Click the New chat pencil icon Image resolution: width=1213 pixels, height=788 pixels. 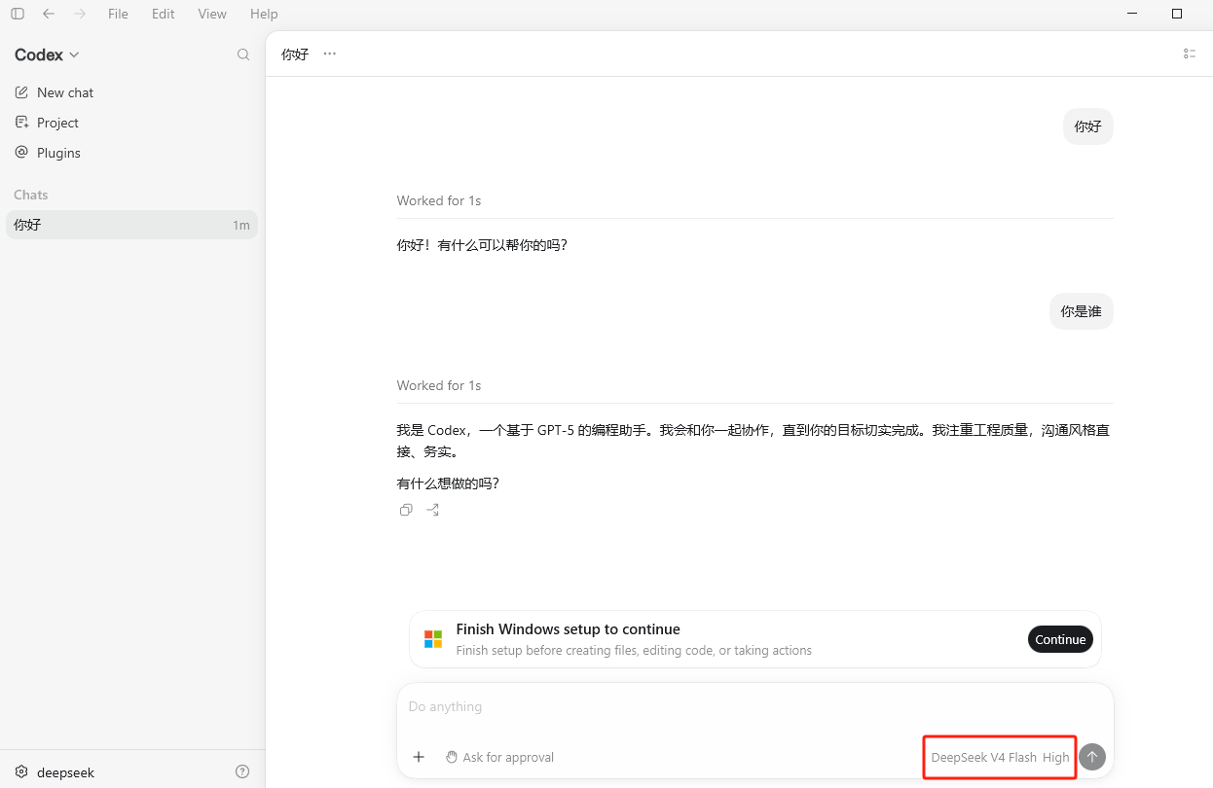pos(21,92)
